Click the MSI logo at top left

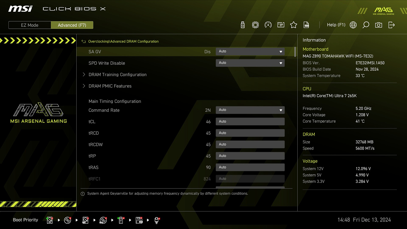(x=20, y=9)
